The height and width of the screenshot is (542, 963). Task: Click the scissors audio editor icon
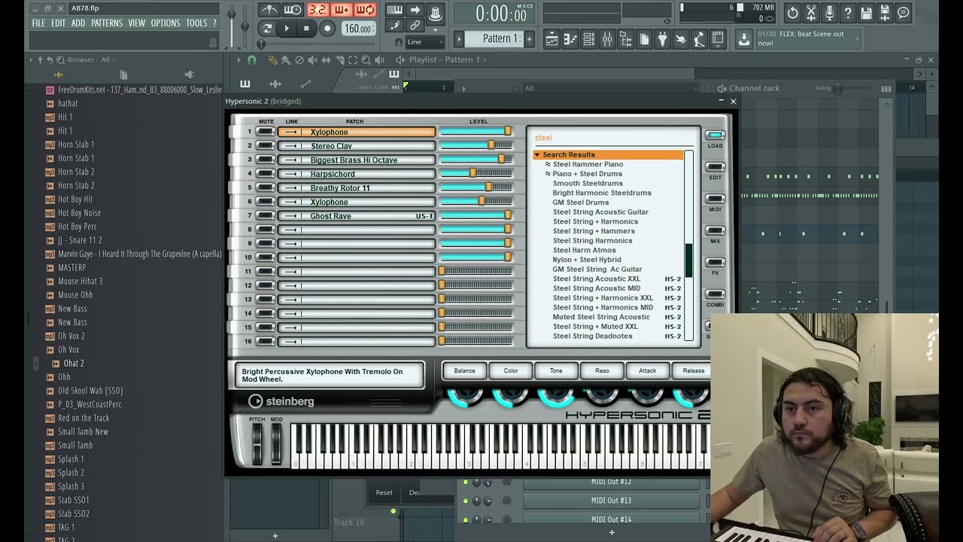click(811, 13)
